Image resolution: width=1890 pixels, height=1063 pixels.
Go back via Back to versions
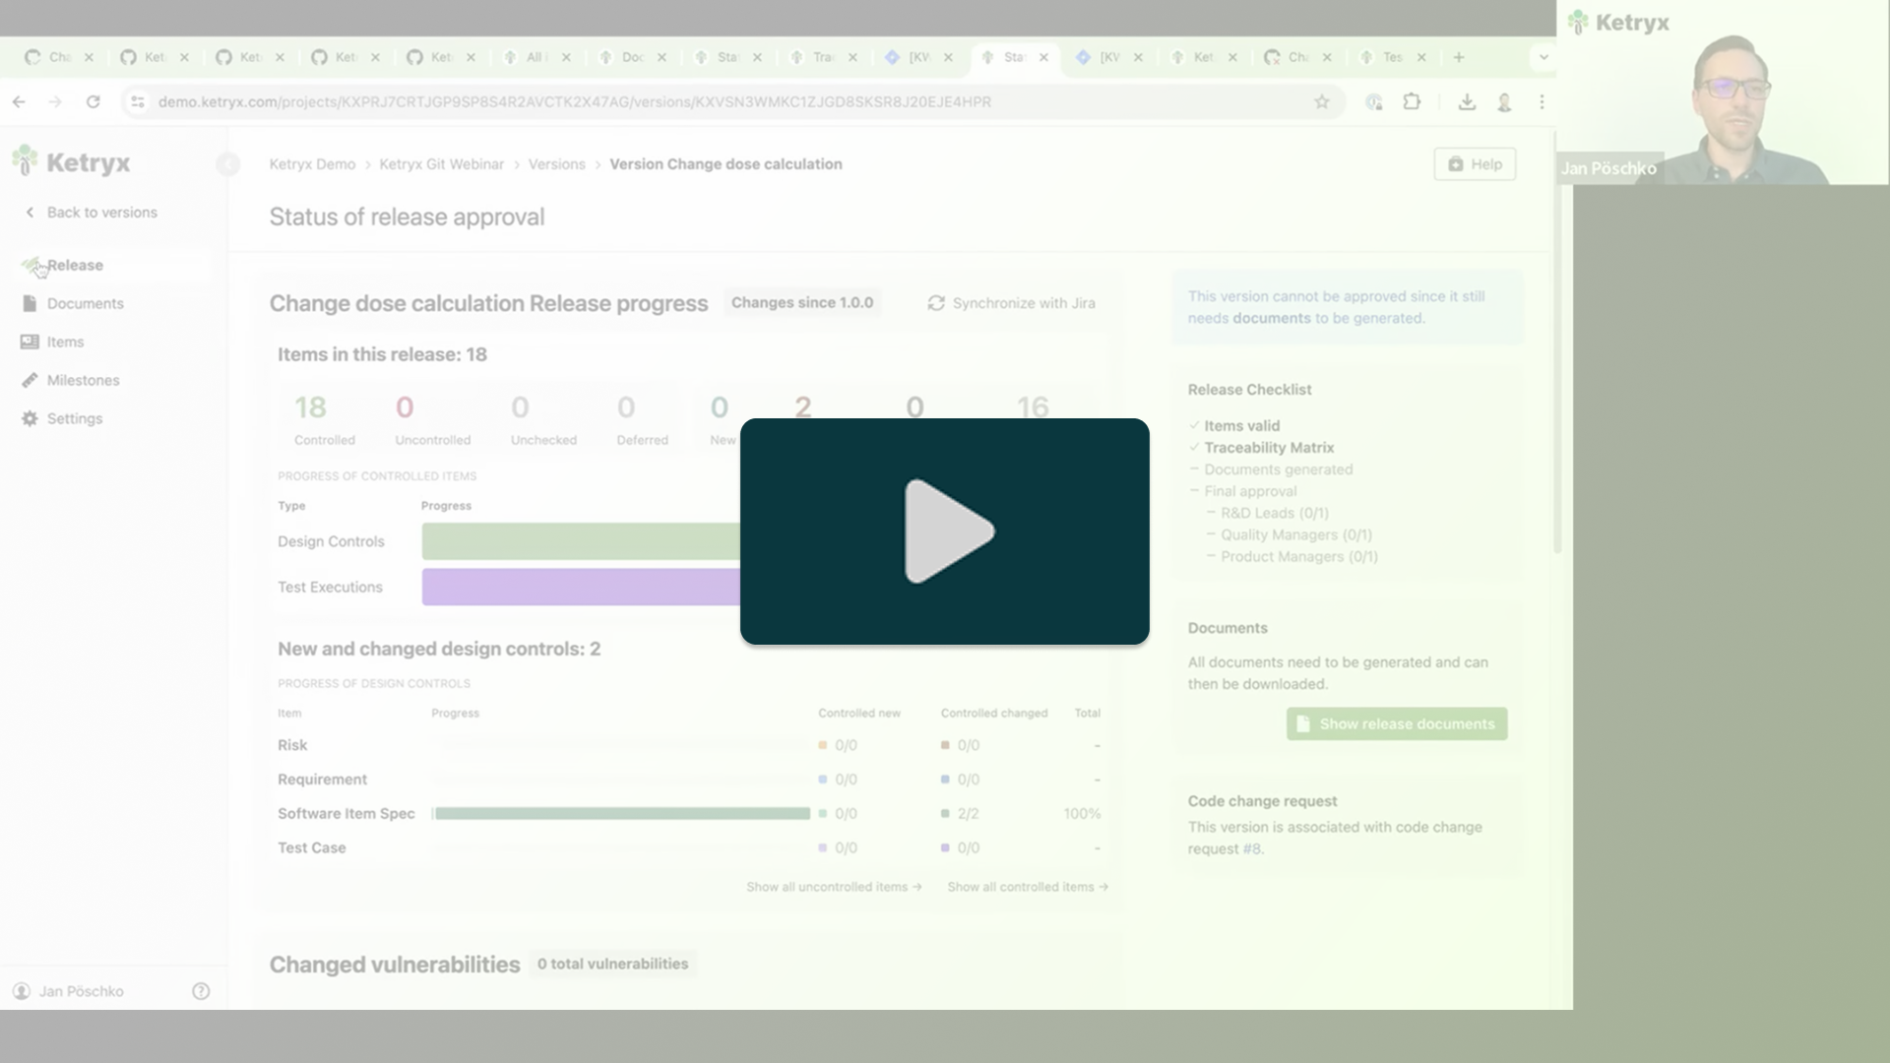click(91, 212)
